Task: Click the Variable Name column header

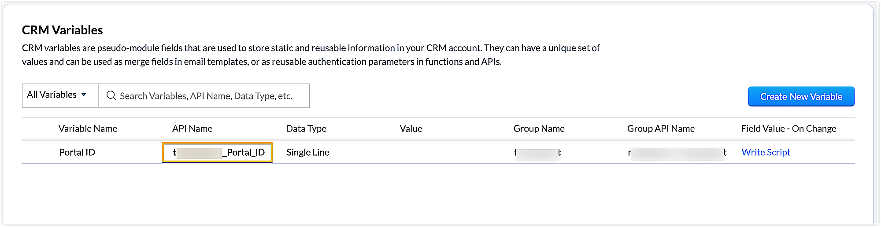Action: [88, 128]
